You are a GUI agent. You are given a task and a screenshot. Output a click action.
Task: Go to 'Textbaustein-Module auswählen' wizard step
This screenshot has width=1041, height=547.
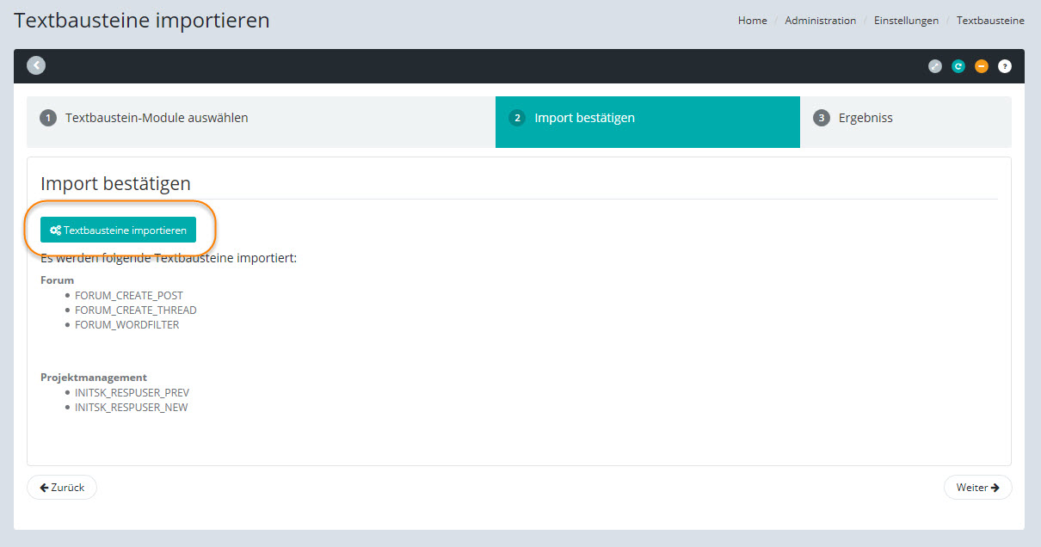(157, 118)
